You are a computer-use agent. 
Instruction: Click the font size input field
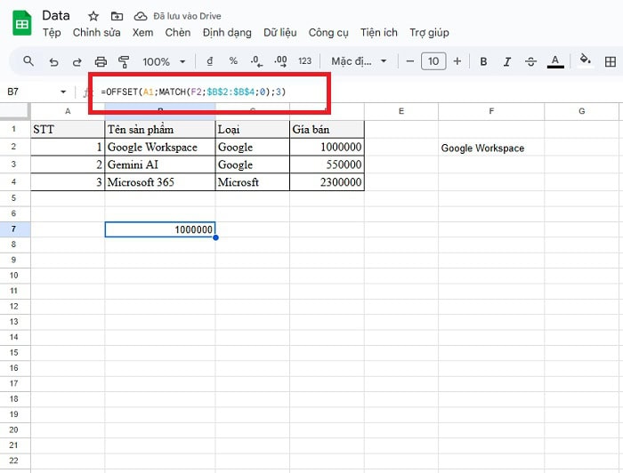coord(433,61)
